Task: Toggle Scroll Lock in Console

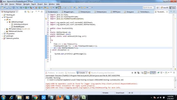Action: tap(145, 73)
